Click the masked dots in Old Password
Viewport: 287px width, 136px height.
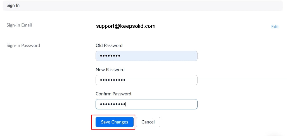tap(110, 56)
